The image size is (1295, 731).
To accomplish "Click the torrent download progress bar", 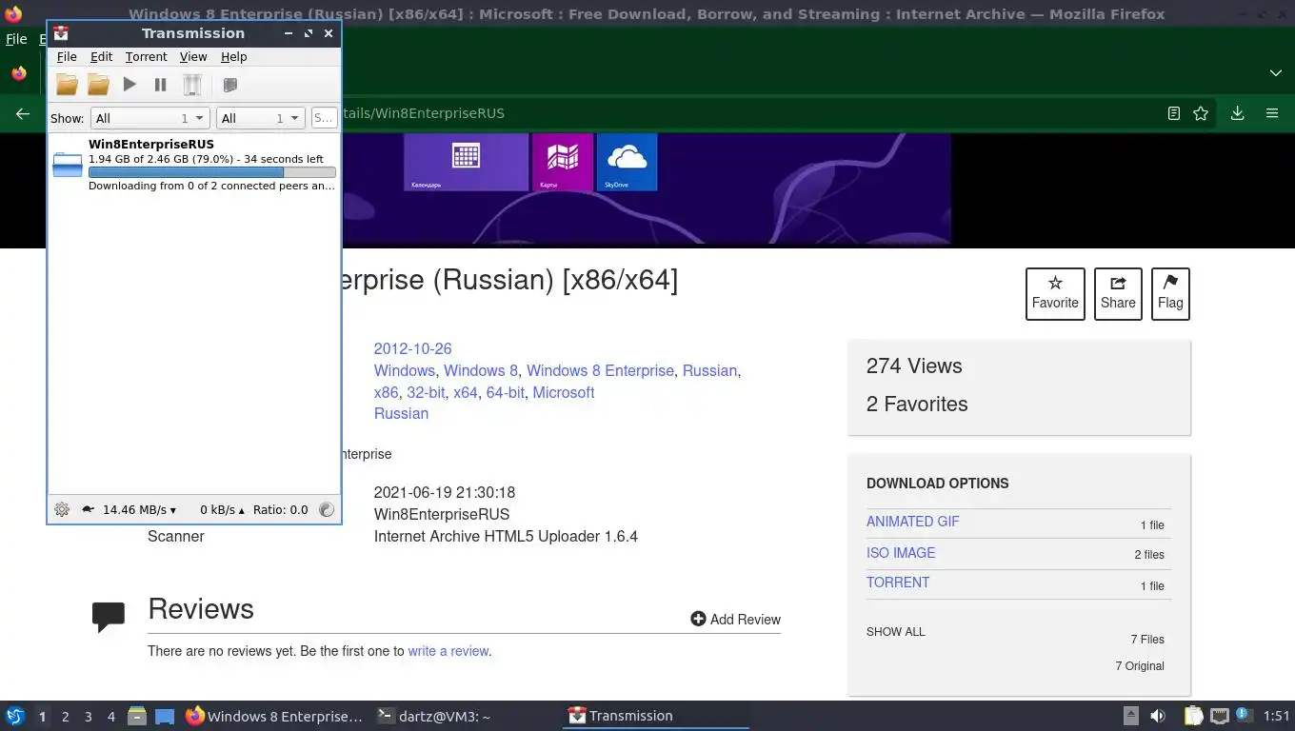I will pos(211,172).
